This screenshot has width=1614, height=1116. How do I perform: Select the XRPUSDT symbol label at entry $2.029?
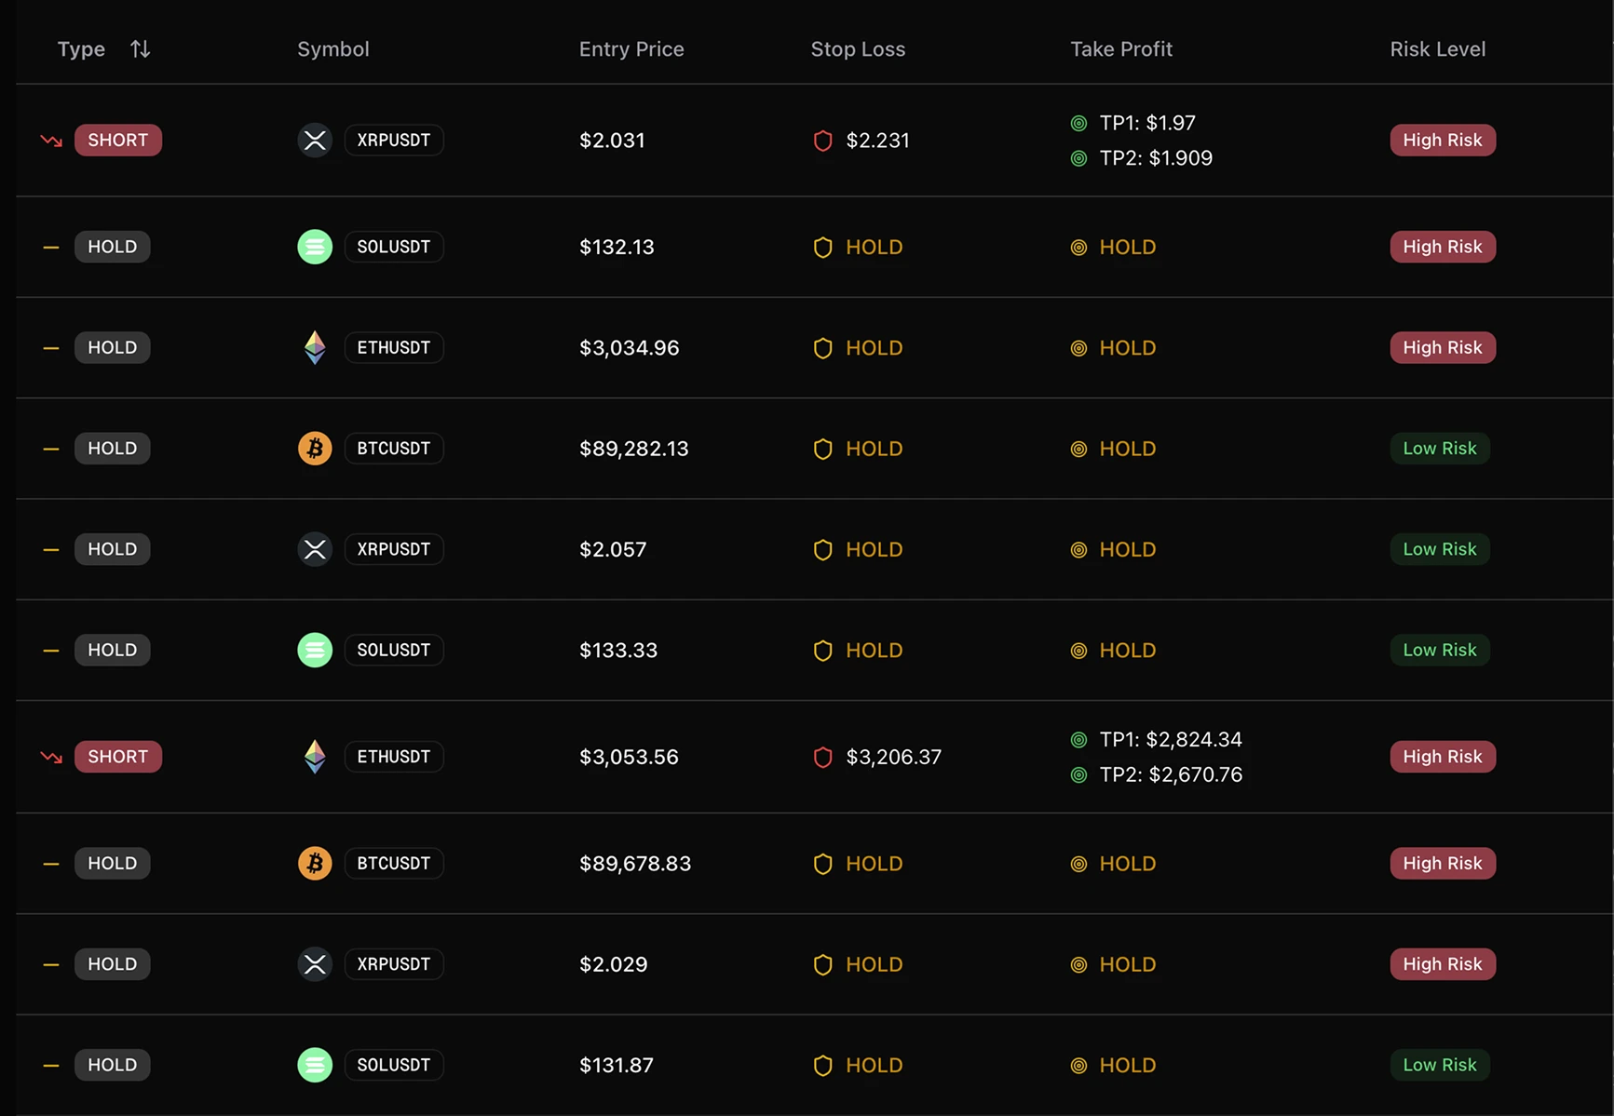tap(393, 963)
